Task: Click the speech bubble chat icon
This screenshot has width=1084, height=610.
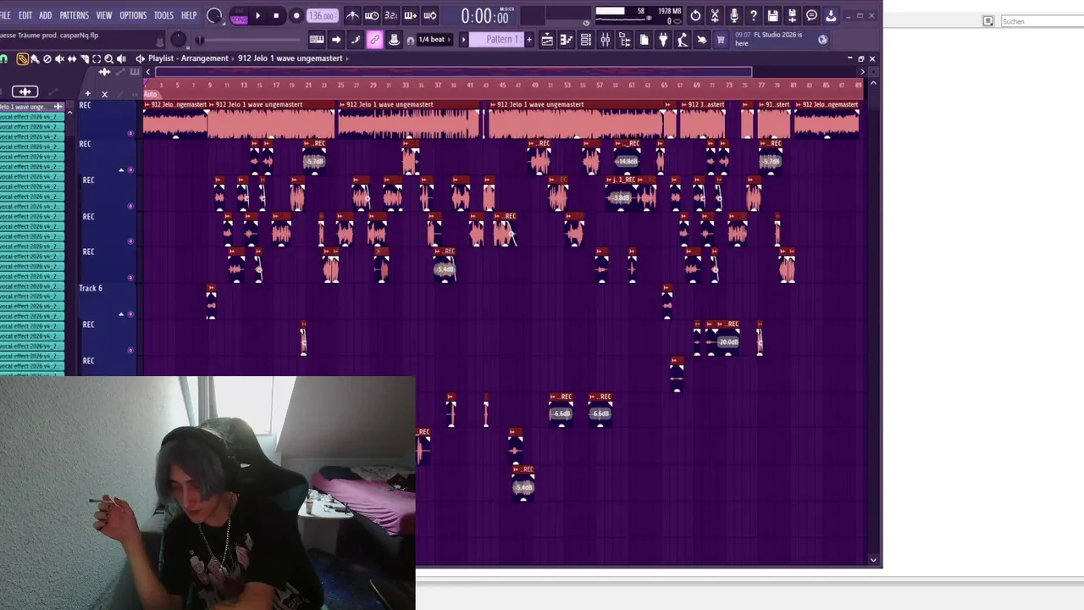Action: 811,15
